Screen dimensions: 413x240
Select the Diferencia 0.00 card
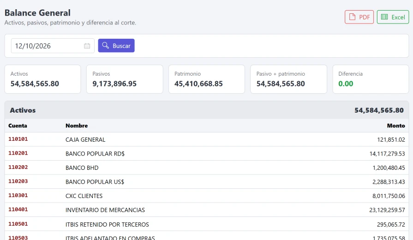click(x=371, y=79)
